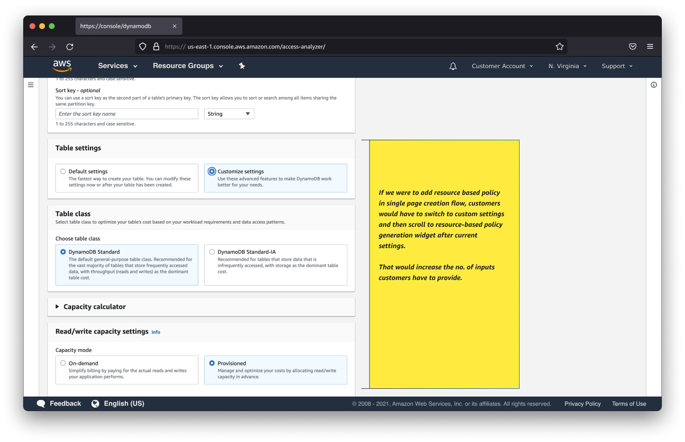The height and width of the screenshot is (442, 685).
Task: Select On-demand capacity mode
Action: click(63, 363)
